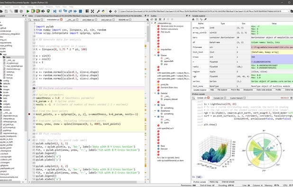Switch to the und_helper.py tab
This screenshot has width=293, height=187.
90,19
